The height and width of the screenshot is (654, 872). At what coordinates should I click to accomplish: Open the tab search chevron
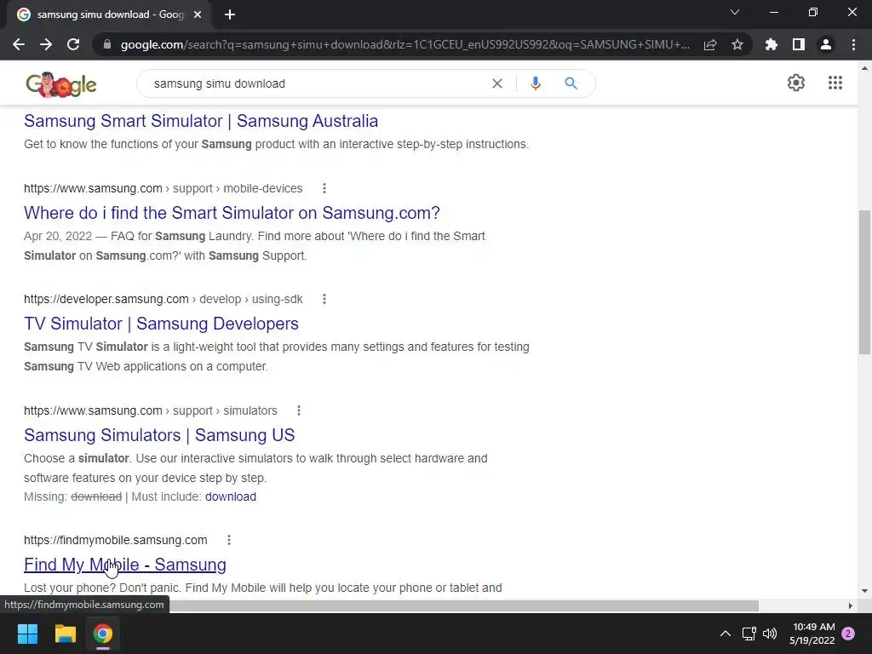pyautogui.click(x=735, y=12)
